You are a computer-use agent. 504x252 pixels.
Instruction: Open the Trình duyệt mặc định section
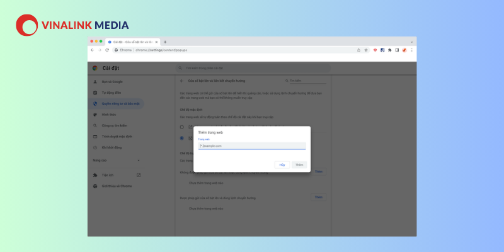click(x=116, y=136)
